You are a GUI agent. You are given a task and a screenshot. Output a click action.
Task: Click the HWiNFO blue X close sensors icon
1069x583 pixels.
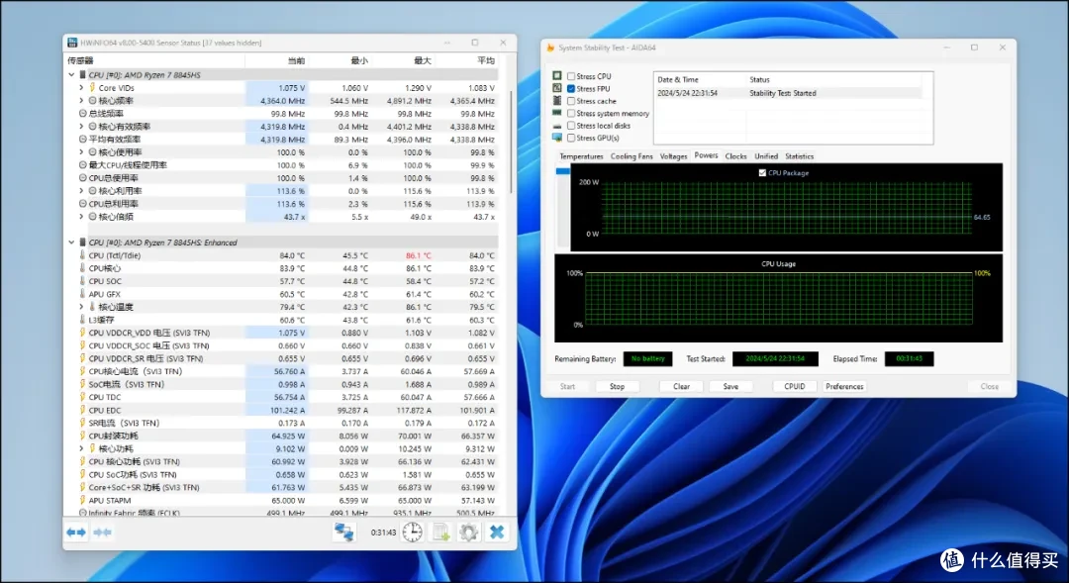coord(497,532)
